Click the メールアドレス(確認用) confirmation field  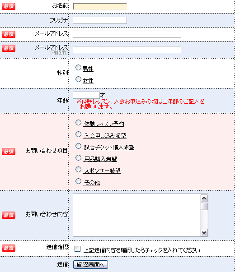(127, 50)
